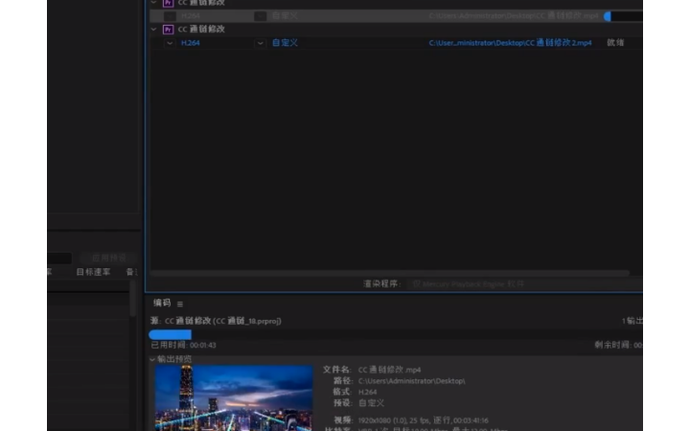Click the path C:\Users\Administrator\Desktop\ value
The height and width of the screenshot is (431, 690).
click(411, 381)
